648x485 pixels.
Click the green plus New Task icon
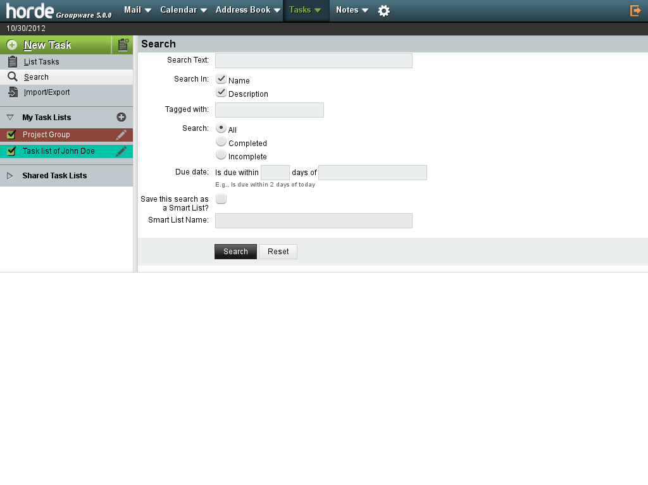12,45
